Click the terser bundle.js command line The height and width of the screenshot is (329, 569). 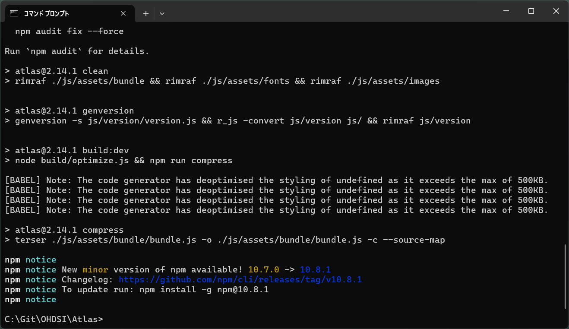tap(225, 240)
